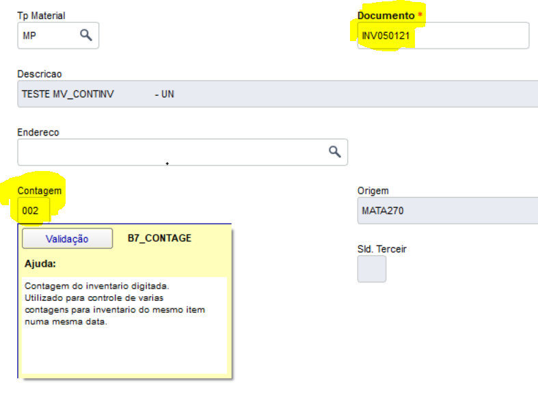Click the Validação button
This screenshot has height=394, width=538.
(67, 239)
